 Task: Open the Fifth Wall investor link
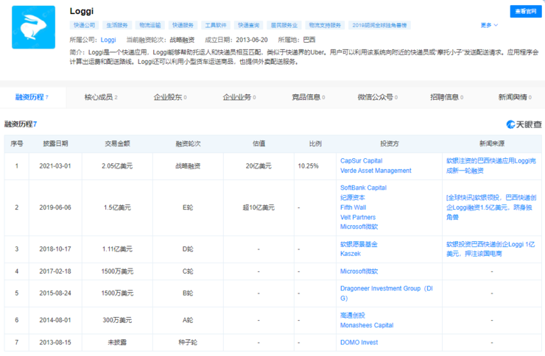[x=353, y=207]
